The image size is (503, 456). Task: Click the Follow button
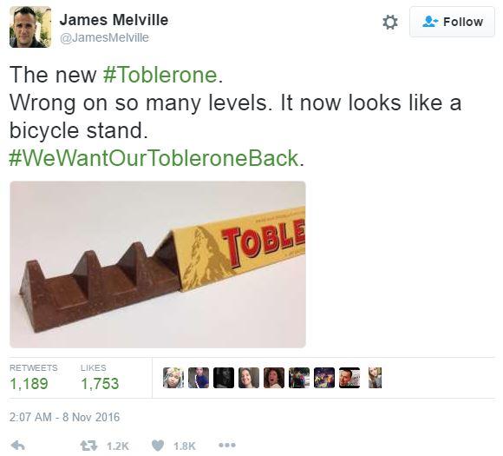[452, 22]
